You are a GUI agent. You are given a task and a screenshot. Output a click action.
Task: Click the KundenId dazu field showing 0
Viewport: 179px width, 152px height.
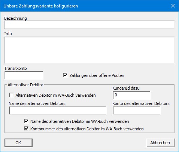(x=131, y=95)
